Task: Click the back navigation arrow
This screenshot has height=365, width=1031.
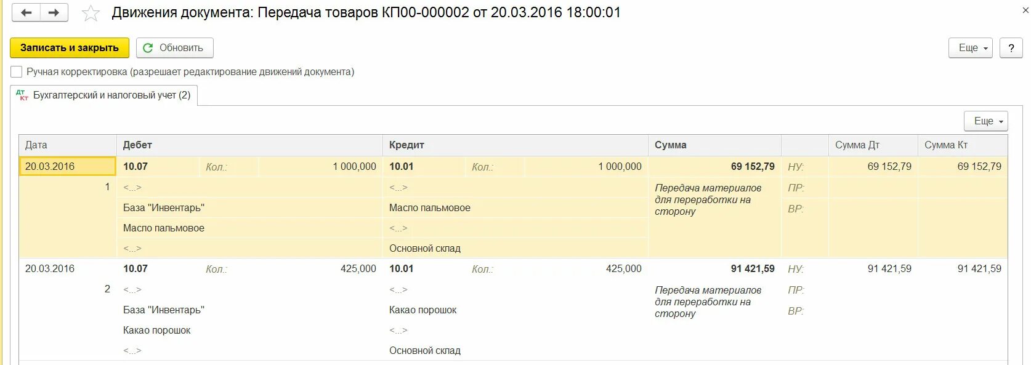Action: [26, 12]
